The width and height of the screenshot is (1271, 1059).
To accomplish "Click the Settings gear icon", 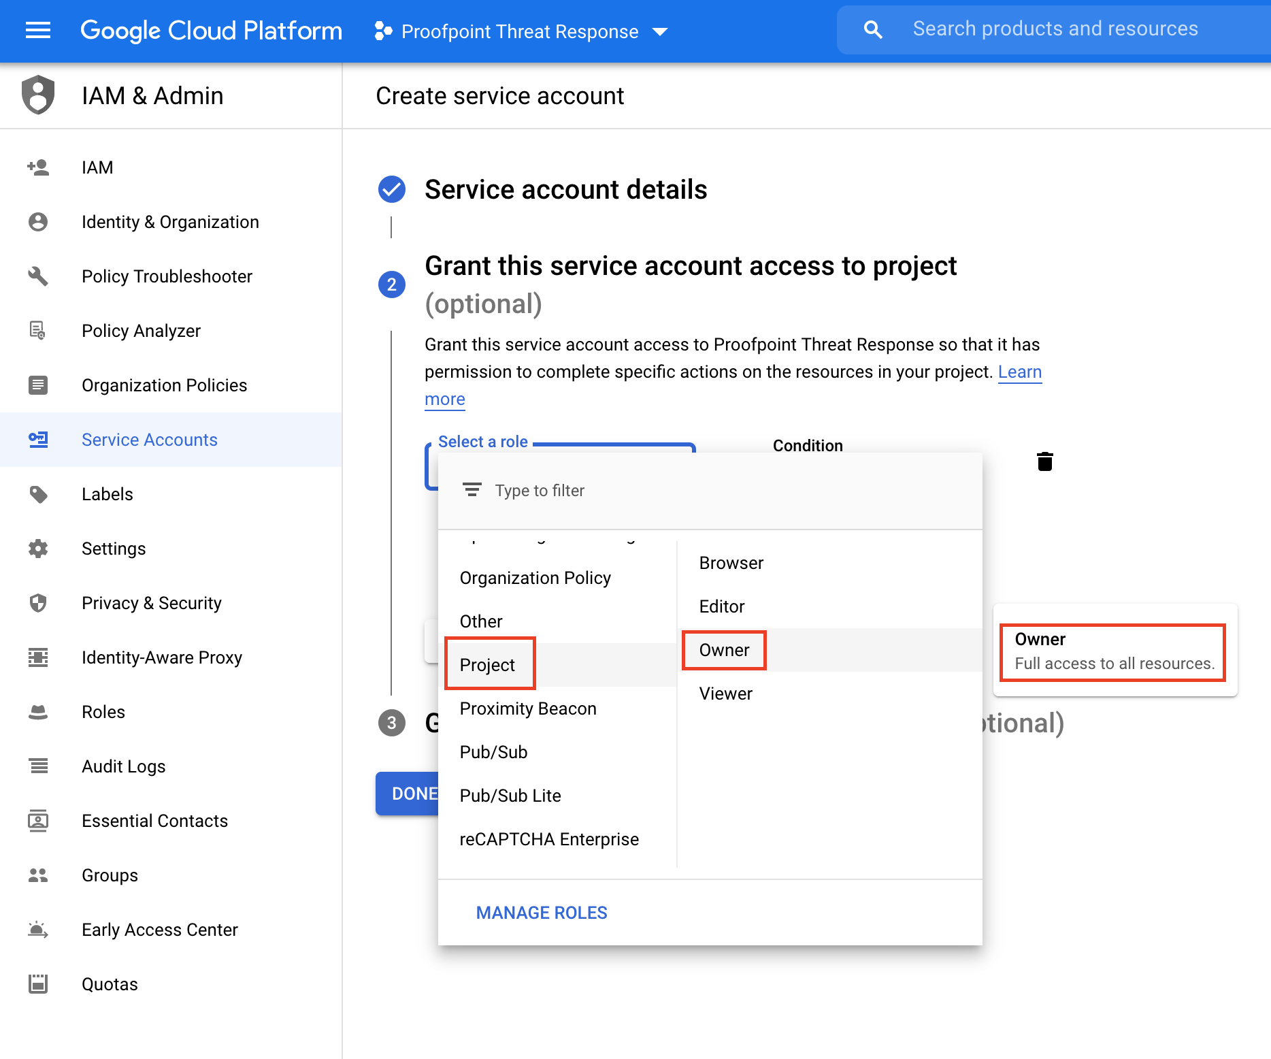I will tap(38, 549).
